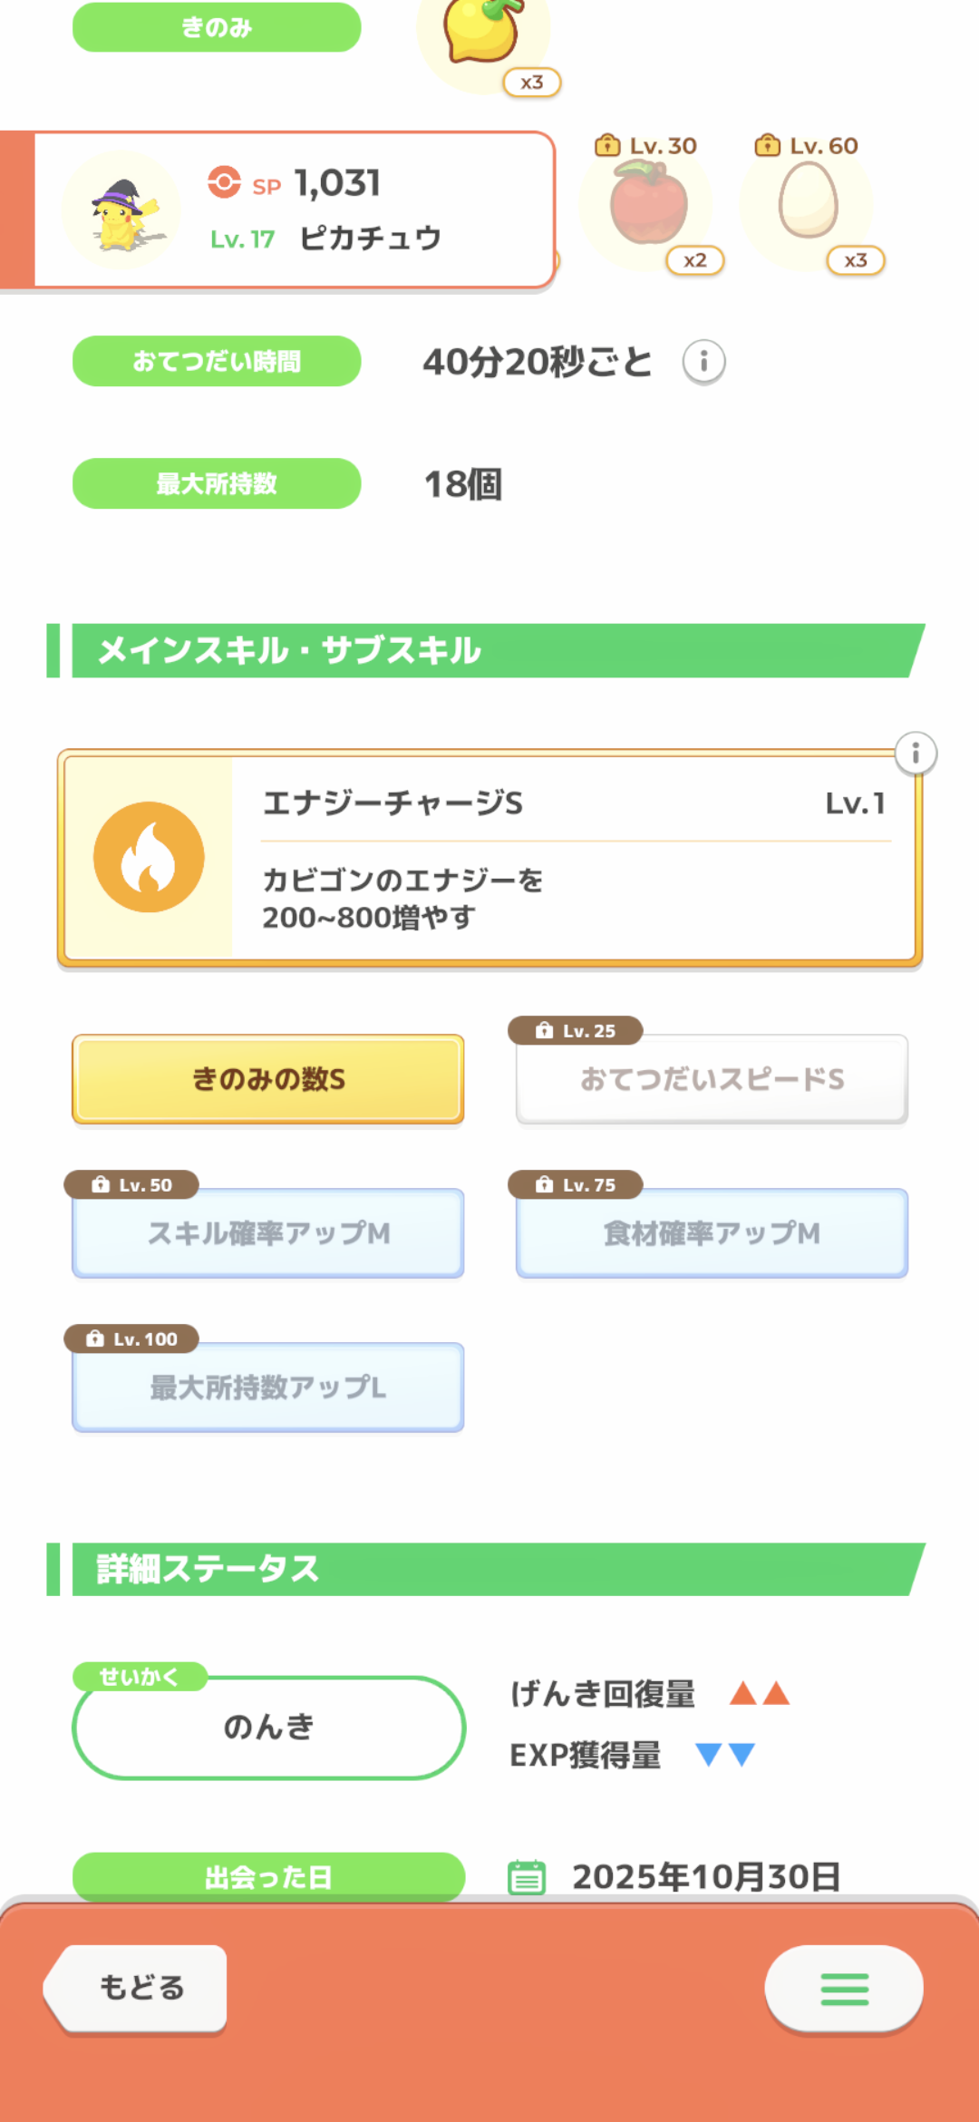
Task: Open the hamburger menu button
Action: [844, 1988]
